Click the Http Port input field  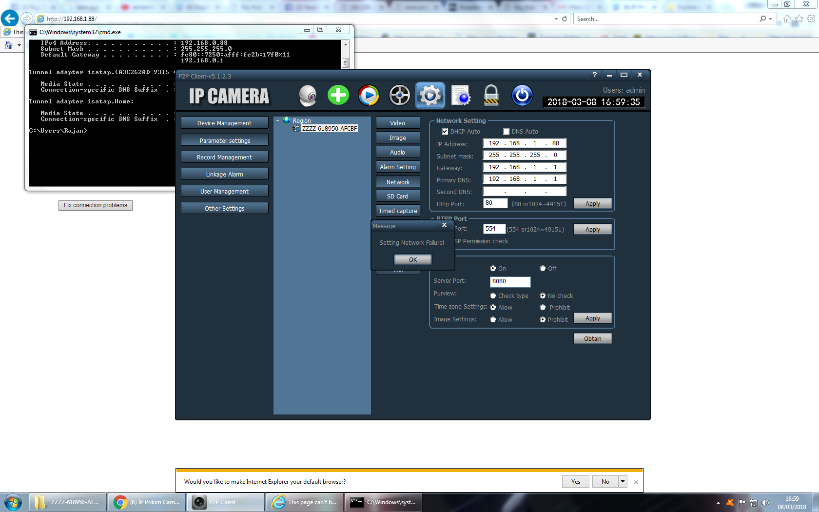click(x=495, y=203)
